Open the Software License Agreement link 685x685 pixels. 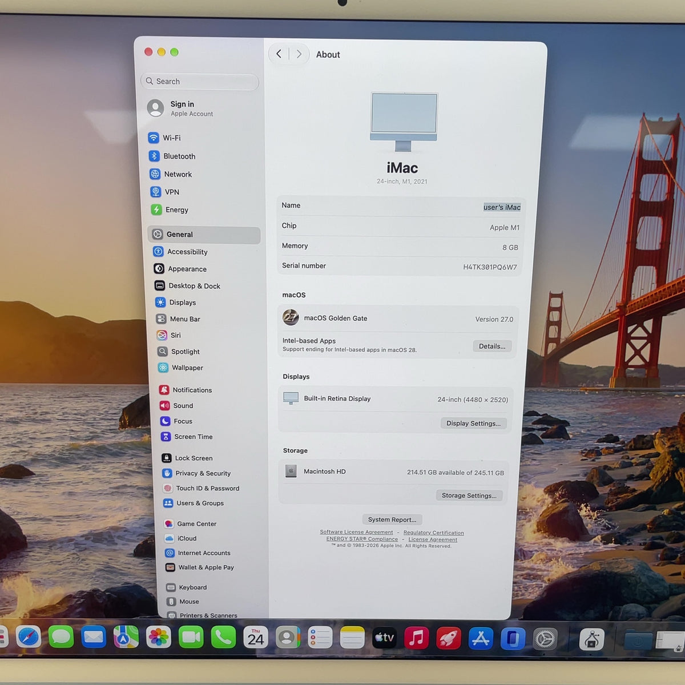pos(356,532)
